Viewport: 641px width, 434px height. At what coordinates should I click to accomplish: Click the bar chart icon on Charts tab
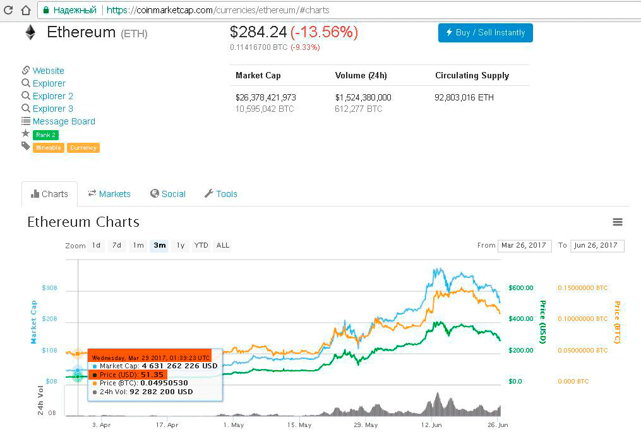[35, 194]
